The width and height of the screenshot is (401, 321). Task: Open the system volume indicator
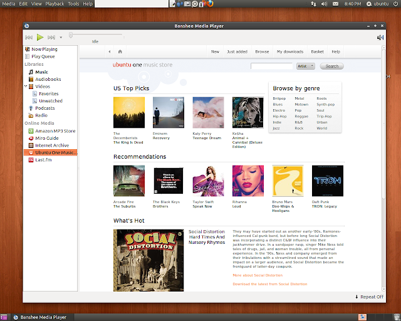325,4
